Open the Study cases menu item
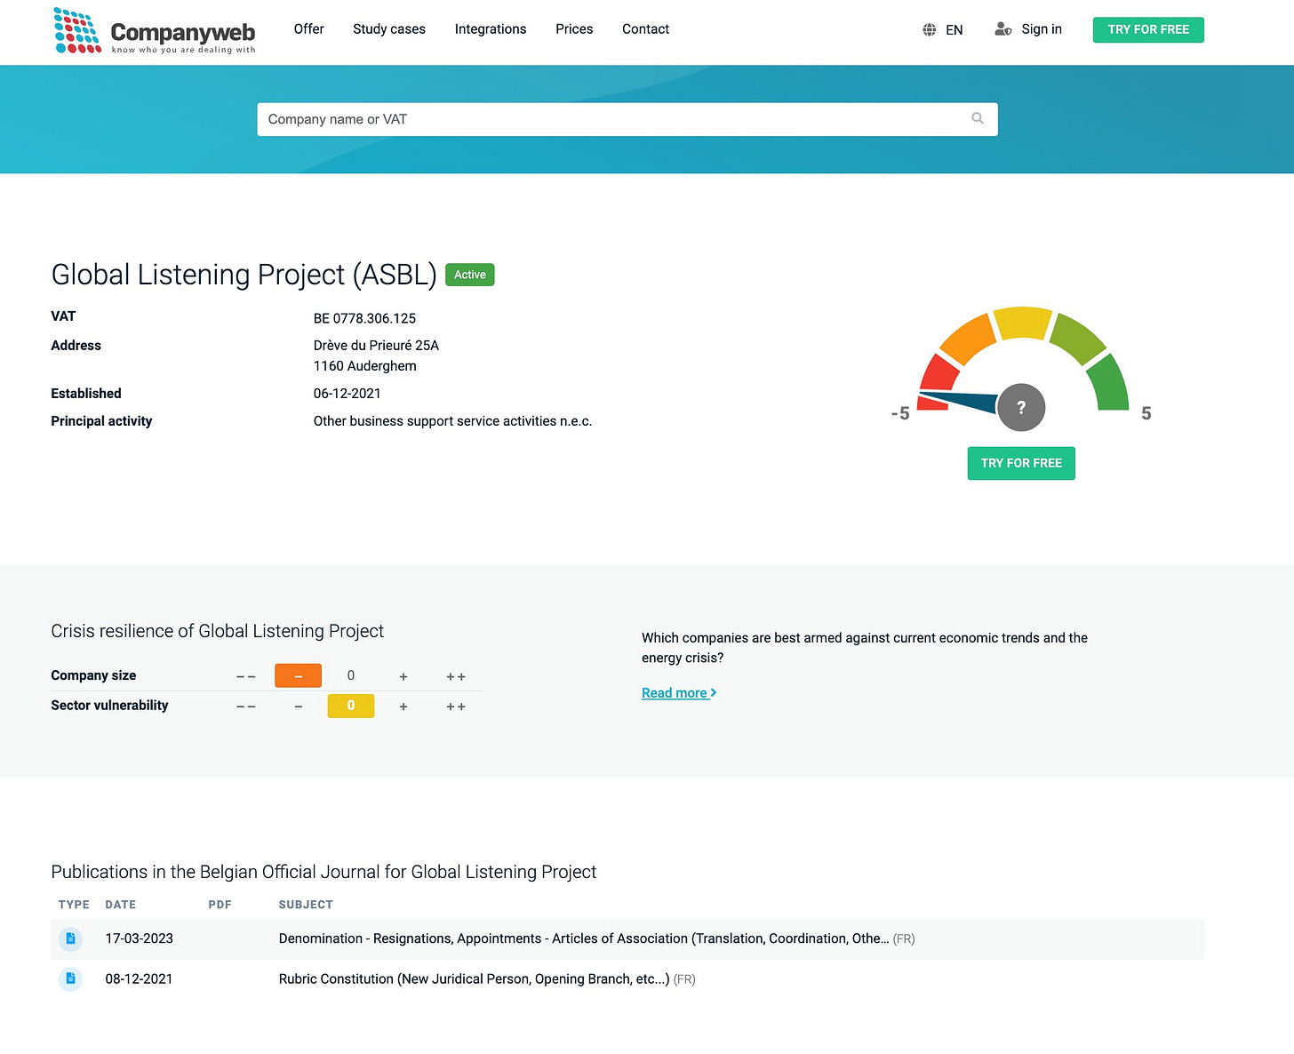Image resolution: width=1294 pixels, height=1054 pixels. (x=389, y=28)
